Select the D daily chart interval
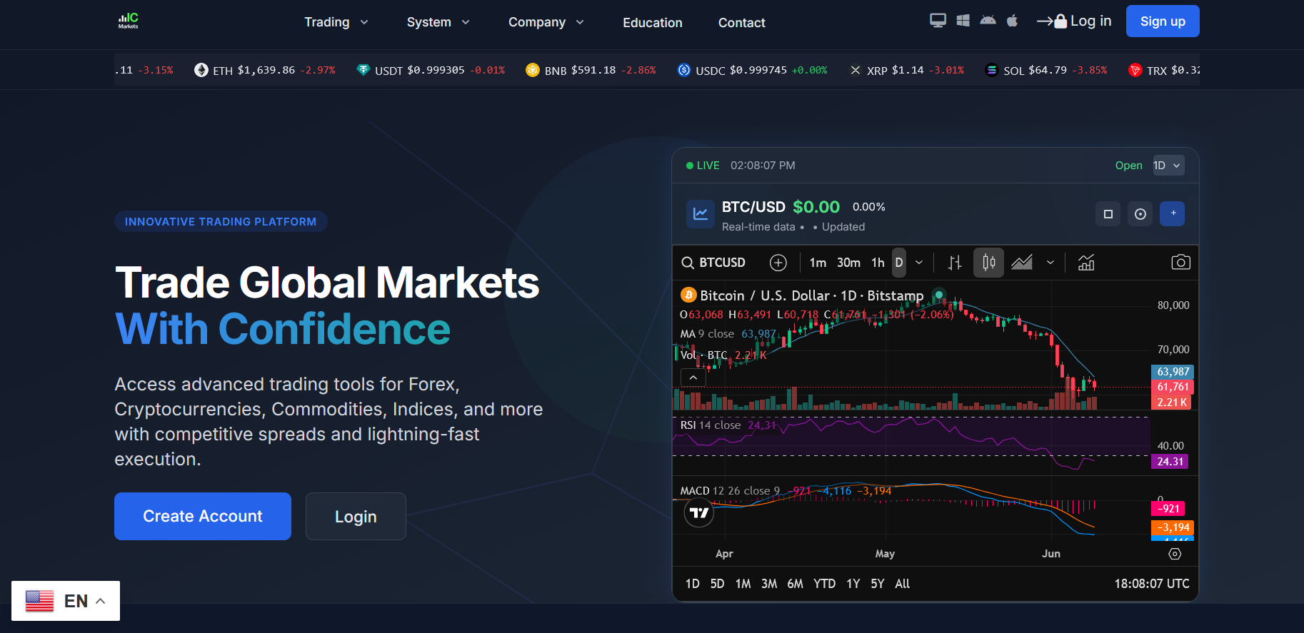1304x633 pixels. (899, 263)
